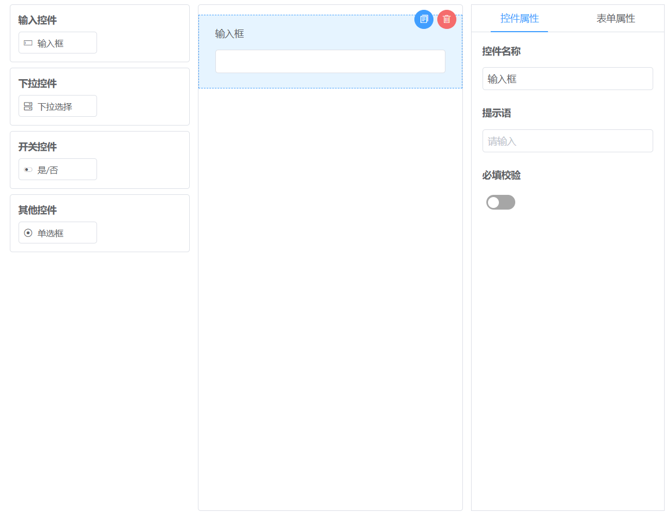669x518 pixels.
Task: Click the switch icon beside 是/否
Action: click(28, 169)
